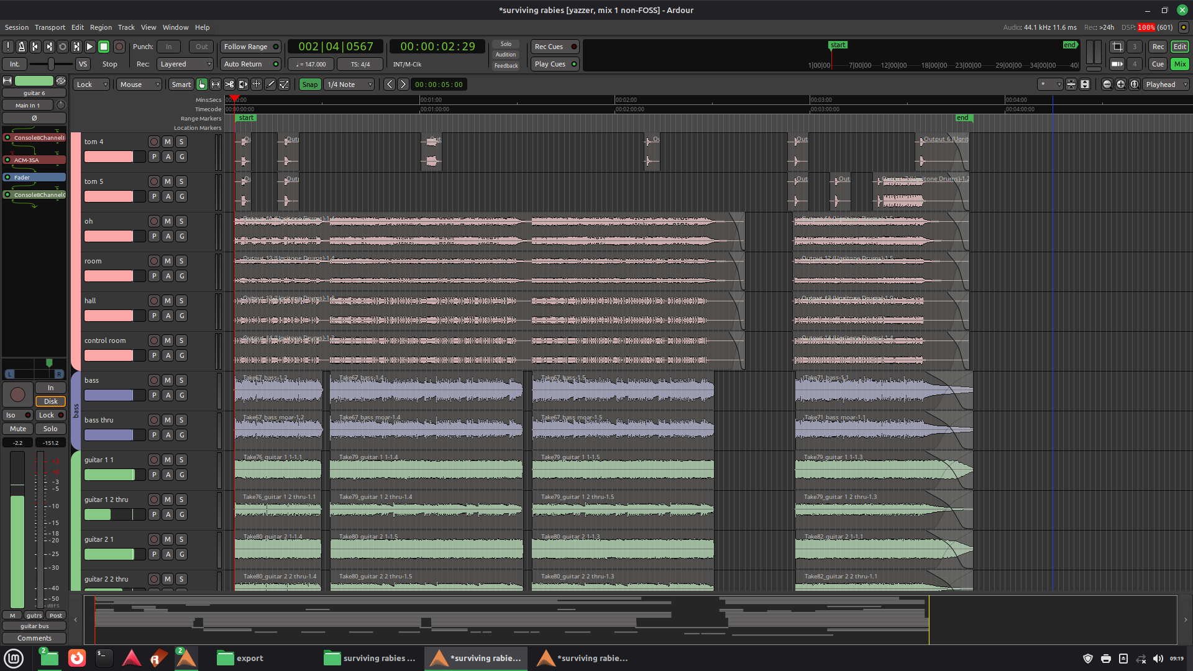The image size is (1193, 671).
Task: Select the Draw pencil tool
Action: (x=270, y=84)
